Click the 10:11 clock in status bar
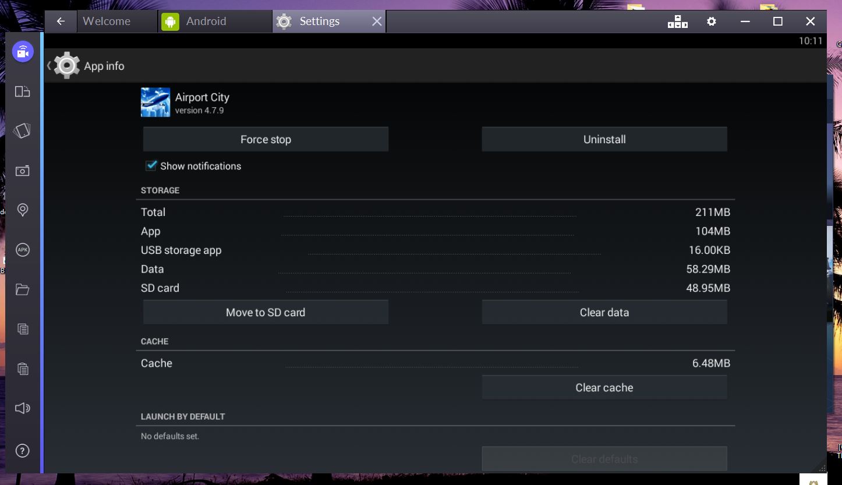The height and width of the screenshot is (485, 842). (x=811, y=41)
